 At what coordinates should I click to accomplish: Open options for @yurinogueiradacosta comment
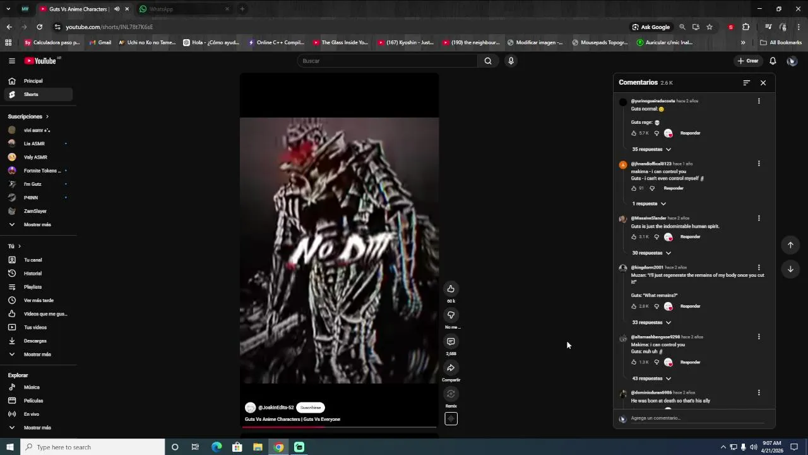pyautogui.click(x=759, y=101)
